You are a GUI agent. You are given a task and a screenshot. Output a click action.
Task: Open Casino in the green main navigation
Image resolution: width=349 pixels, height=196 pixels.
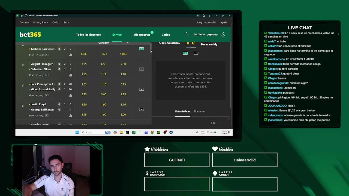(x=166, y=35)
